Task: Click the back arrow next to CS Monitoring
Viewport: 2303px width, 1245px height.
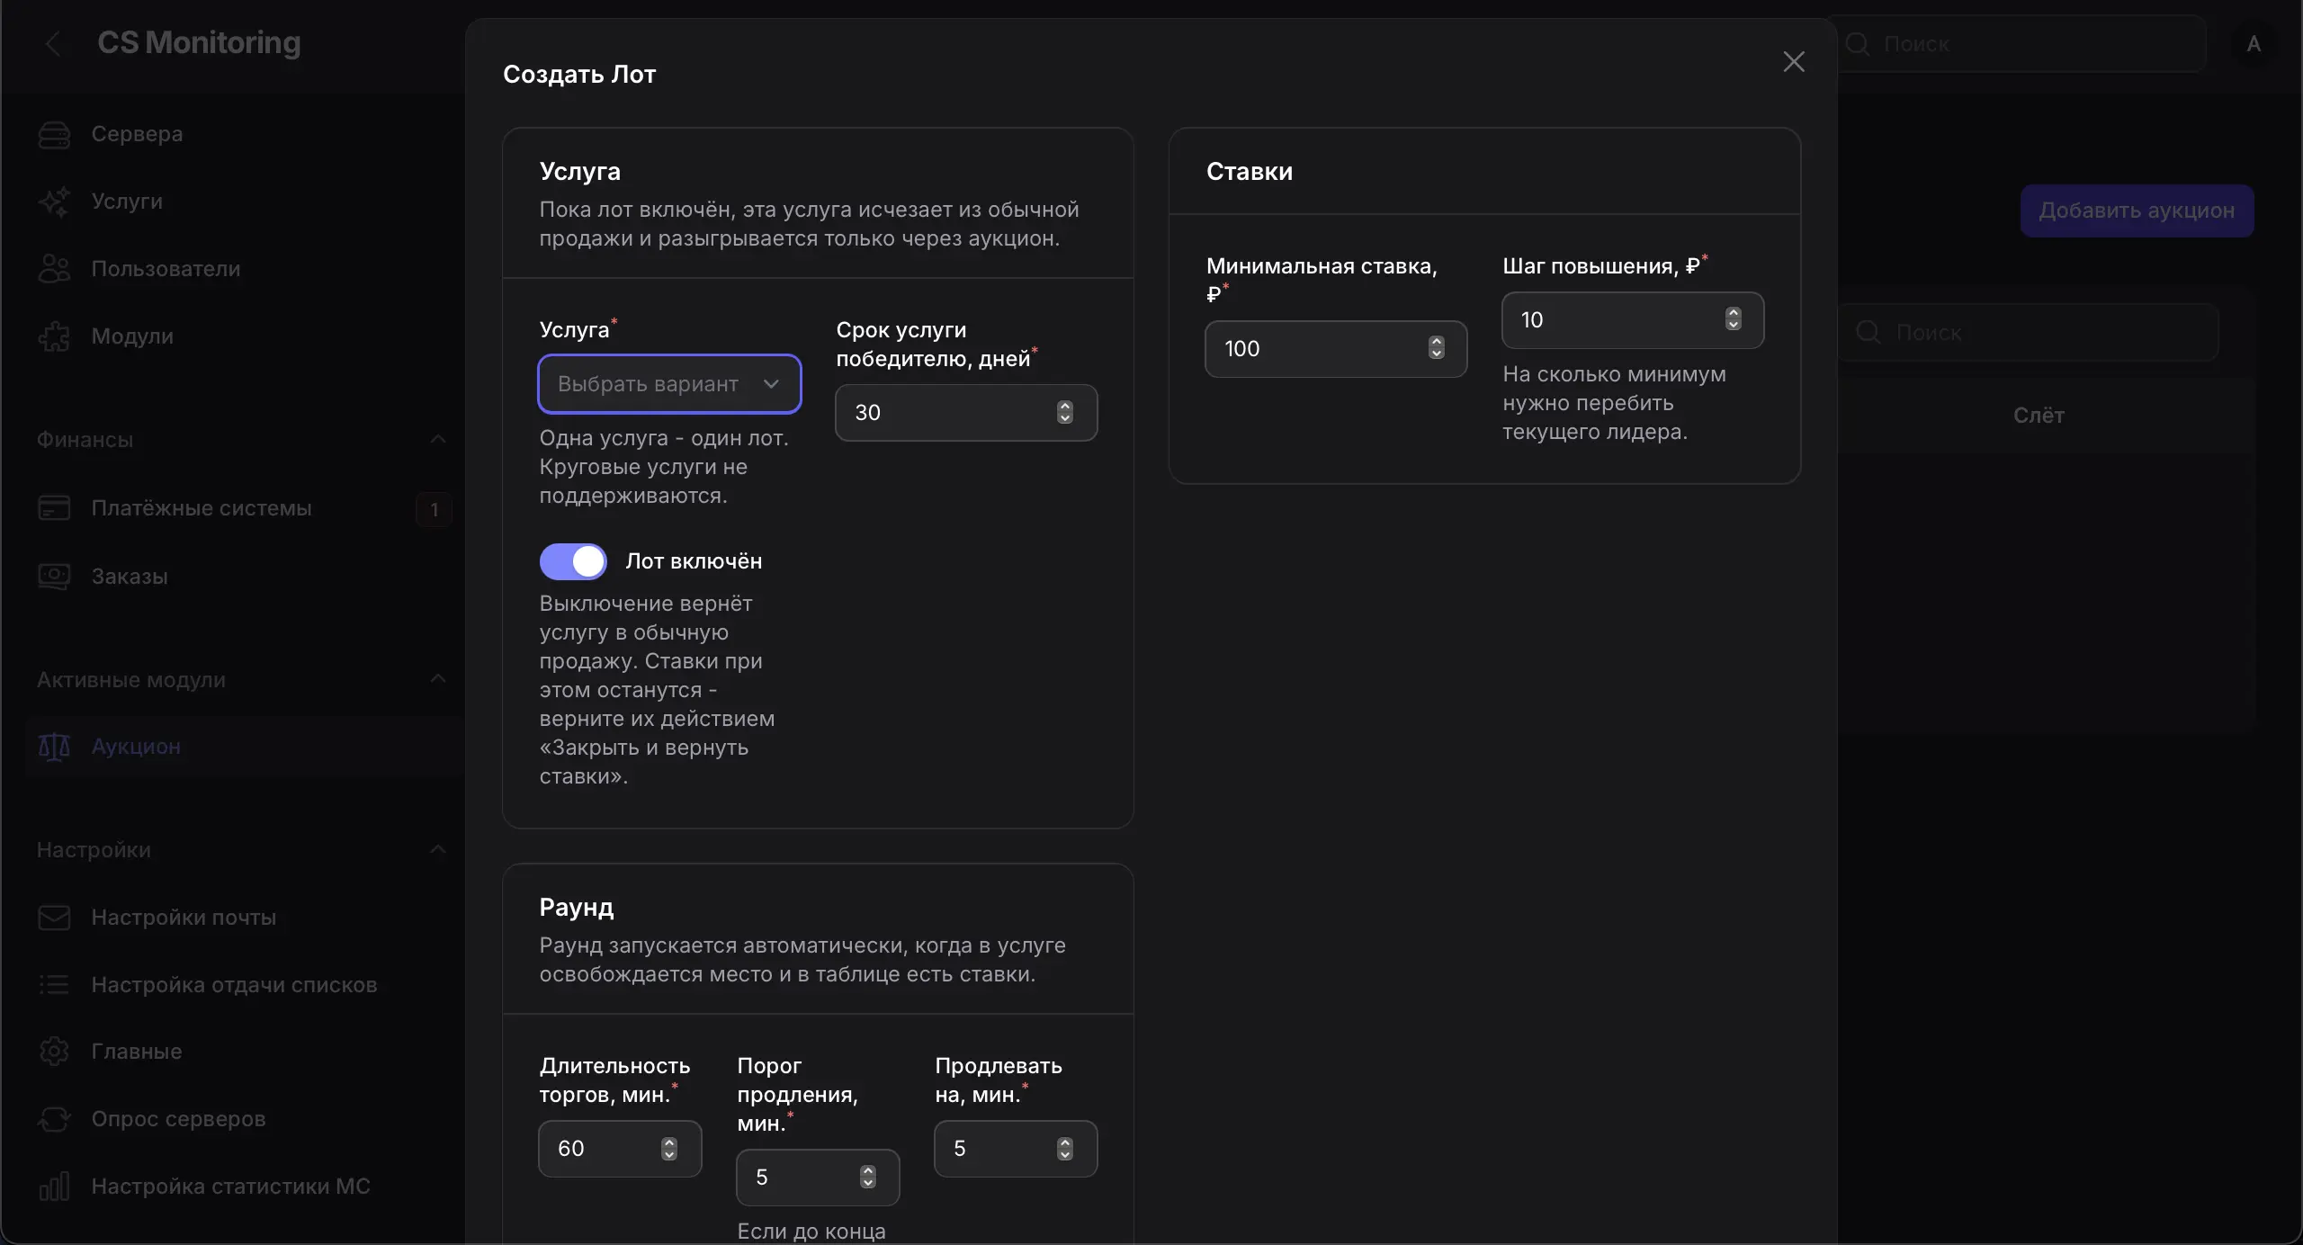Action: [53, 43]
